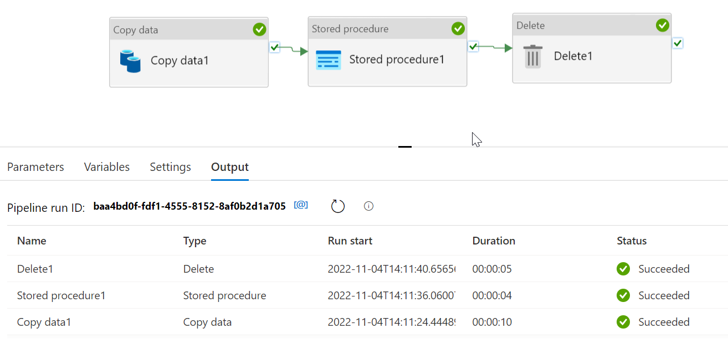
Task: Open the Parameters tab
Action: coord(35,167)
